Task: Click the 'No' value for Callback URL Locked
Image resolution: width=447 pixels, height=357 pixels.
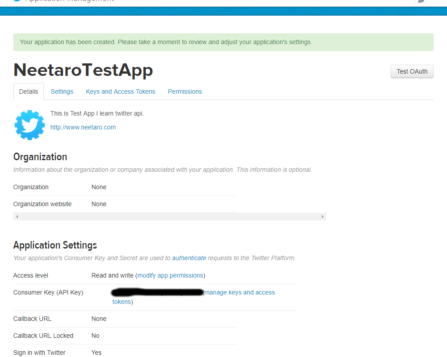Action: [95, 336]
